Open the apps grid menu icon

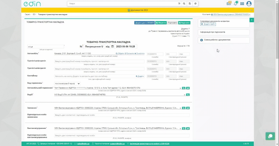click(242, 4)
